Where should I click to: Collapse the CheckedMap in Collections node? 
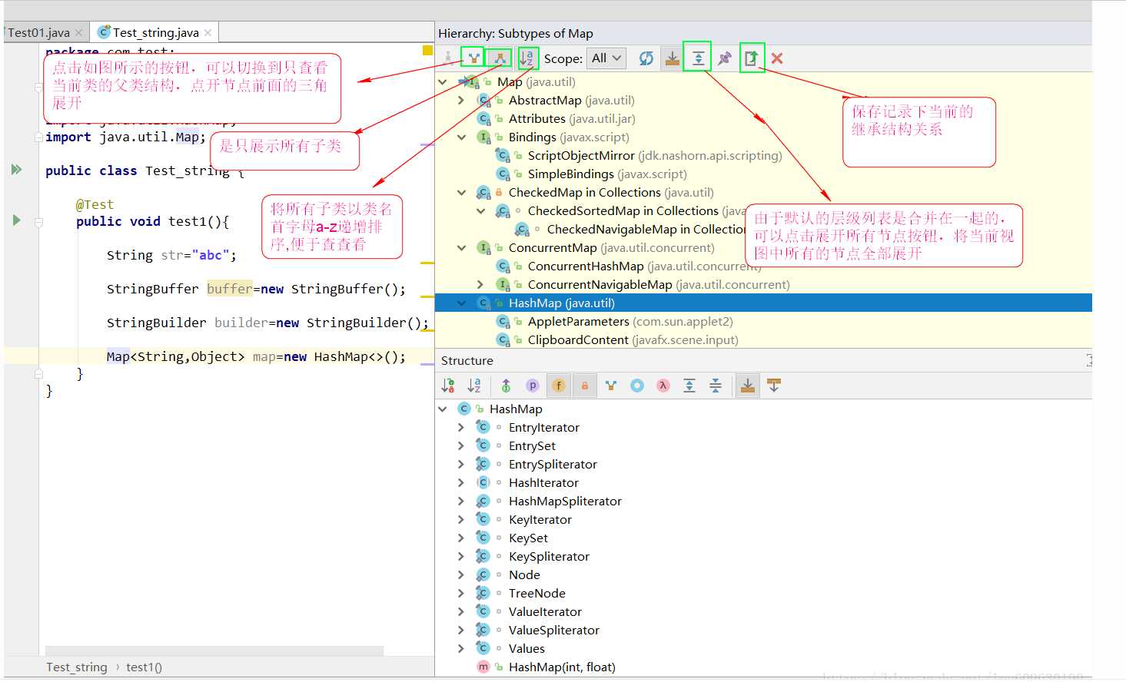coord(462,192)
